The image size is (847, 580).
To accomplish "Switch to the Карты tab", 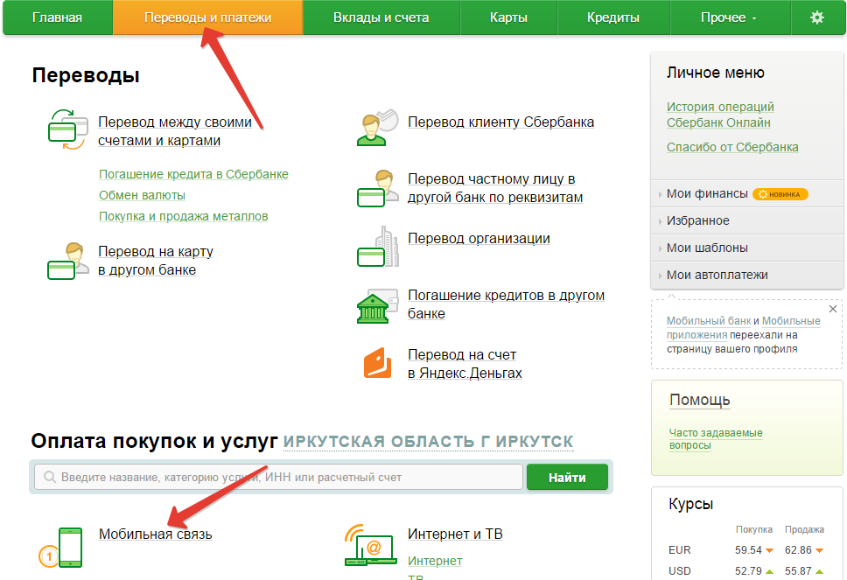I will 508,16.
